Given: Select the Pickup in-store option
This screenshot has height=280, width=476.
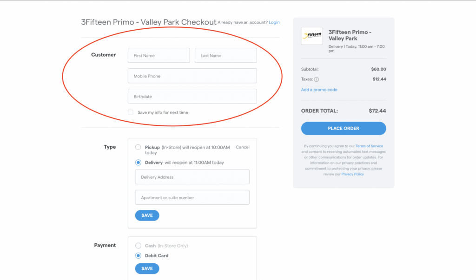Looking at the screenshot, I should [138, 147].
